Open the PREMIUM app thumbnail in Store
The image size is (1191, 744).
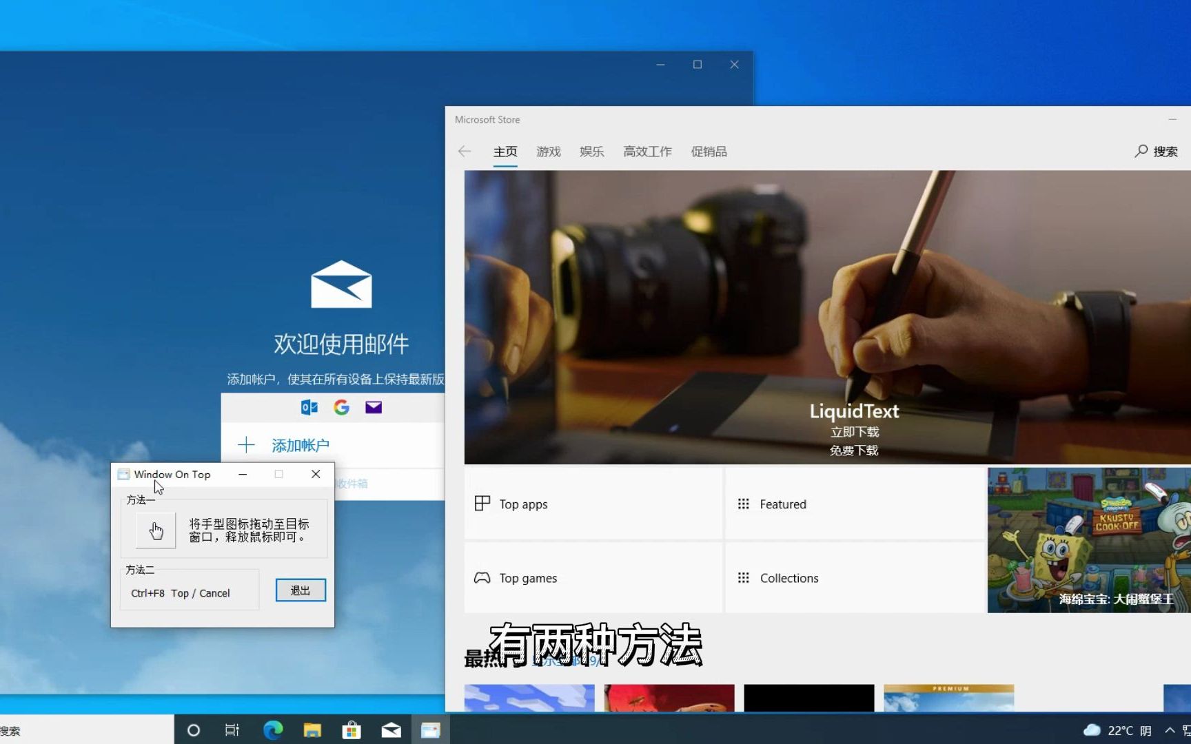tap(948, 698)
